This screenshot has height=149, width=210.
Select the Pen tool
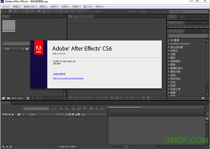(44, 11)
